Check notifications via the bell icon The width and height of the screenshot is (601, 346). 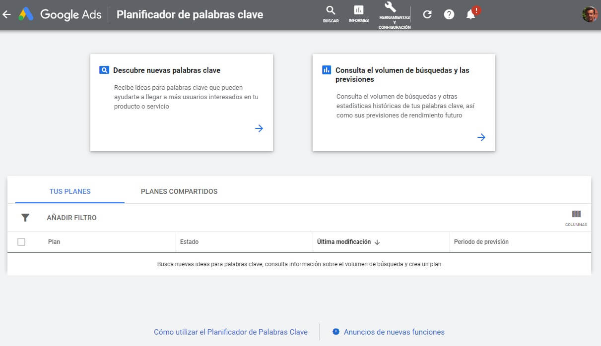[x=470, y=14]
